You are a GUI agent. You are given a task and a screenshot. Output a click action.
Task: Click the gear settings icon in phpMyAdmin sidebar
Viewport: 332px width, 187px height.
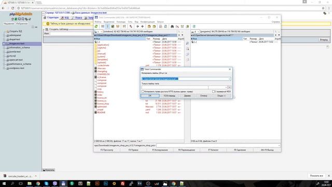(x=26, y=19)
